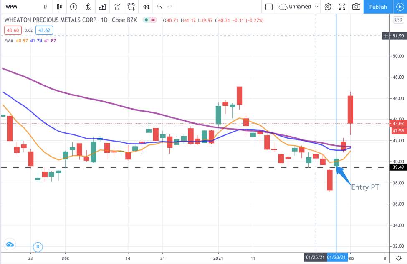The image size is (407, 264).
Task: Select the 01/25/21 date label
Action: (x=315, y=257)
